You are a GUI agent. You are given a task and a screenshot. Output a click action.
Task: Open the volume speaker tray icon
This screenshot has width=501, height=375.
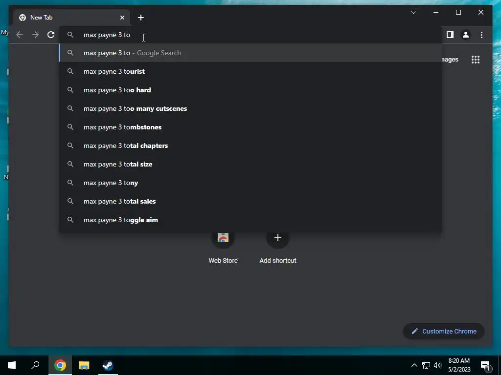click(x=437, y=365)
